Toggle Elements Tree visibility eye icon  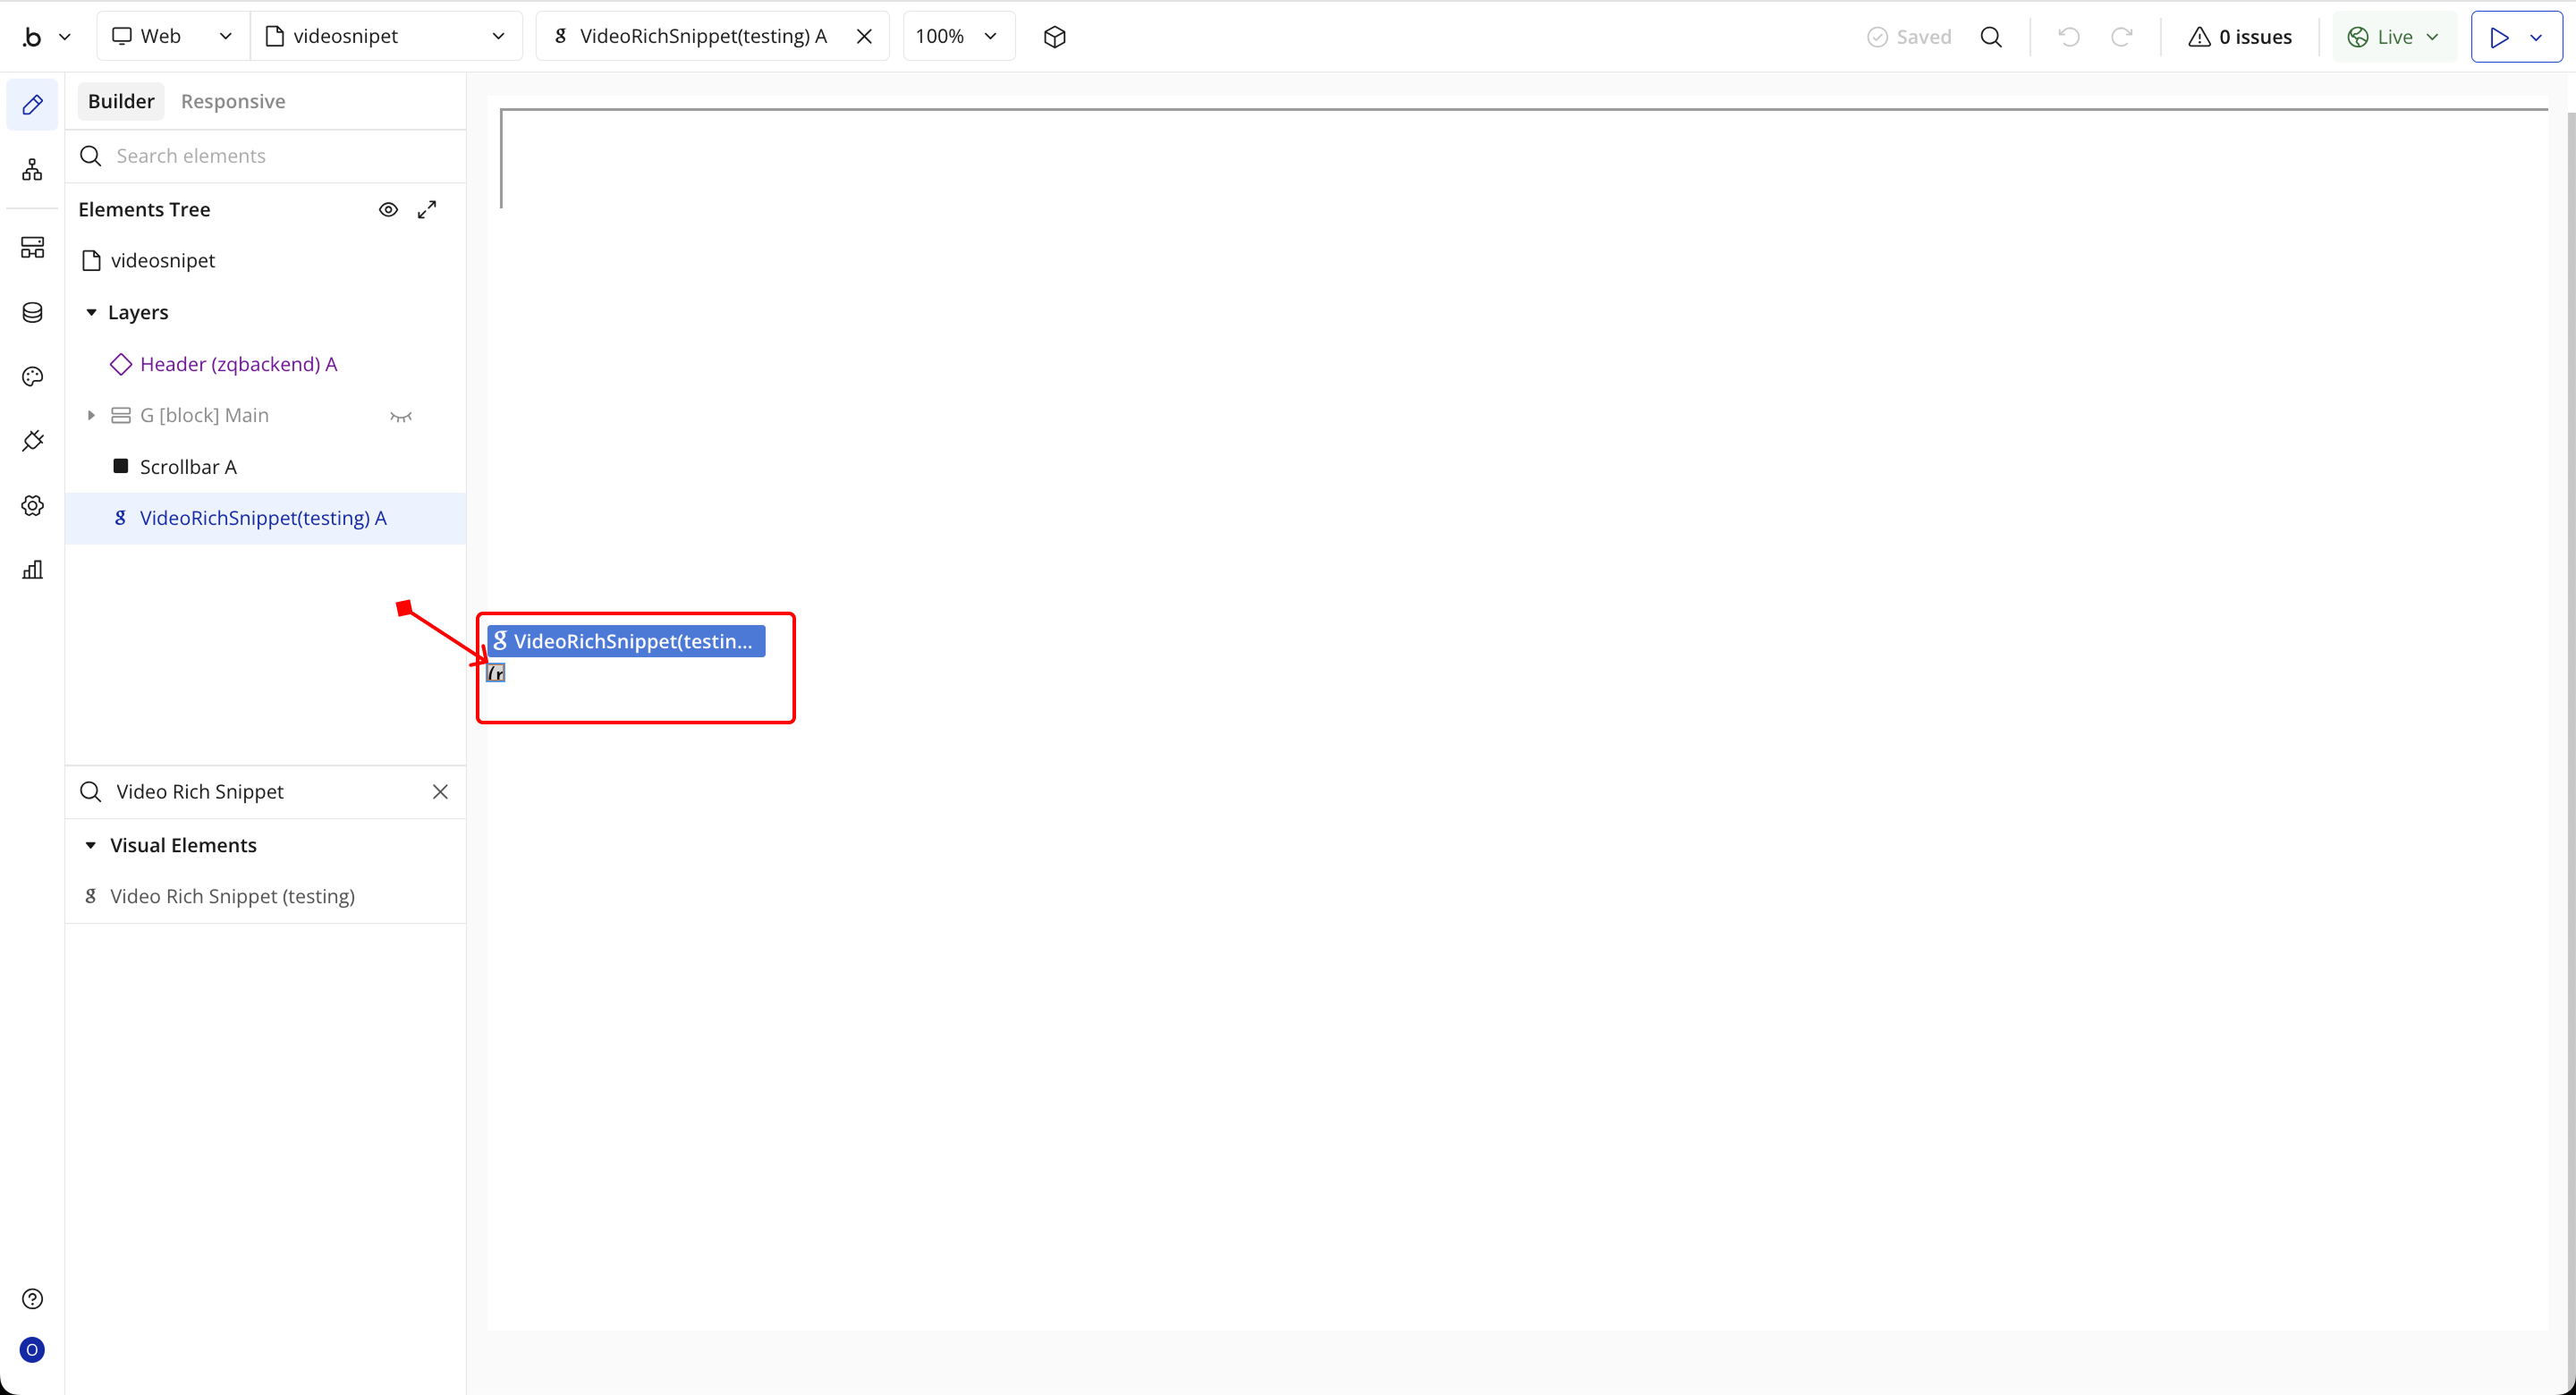(x=388, y=209)
